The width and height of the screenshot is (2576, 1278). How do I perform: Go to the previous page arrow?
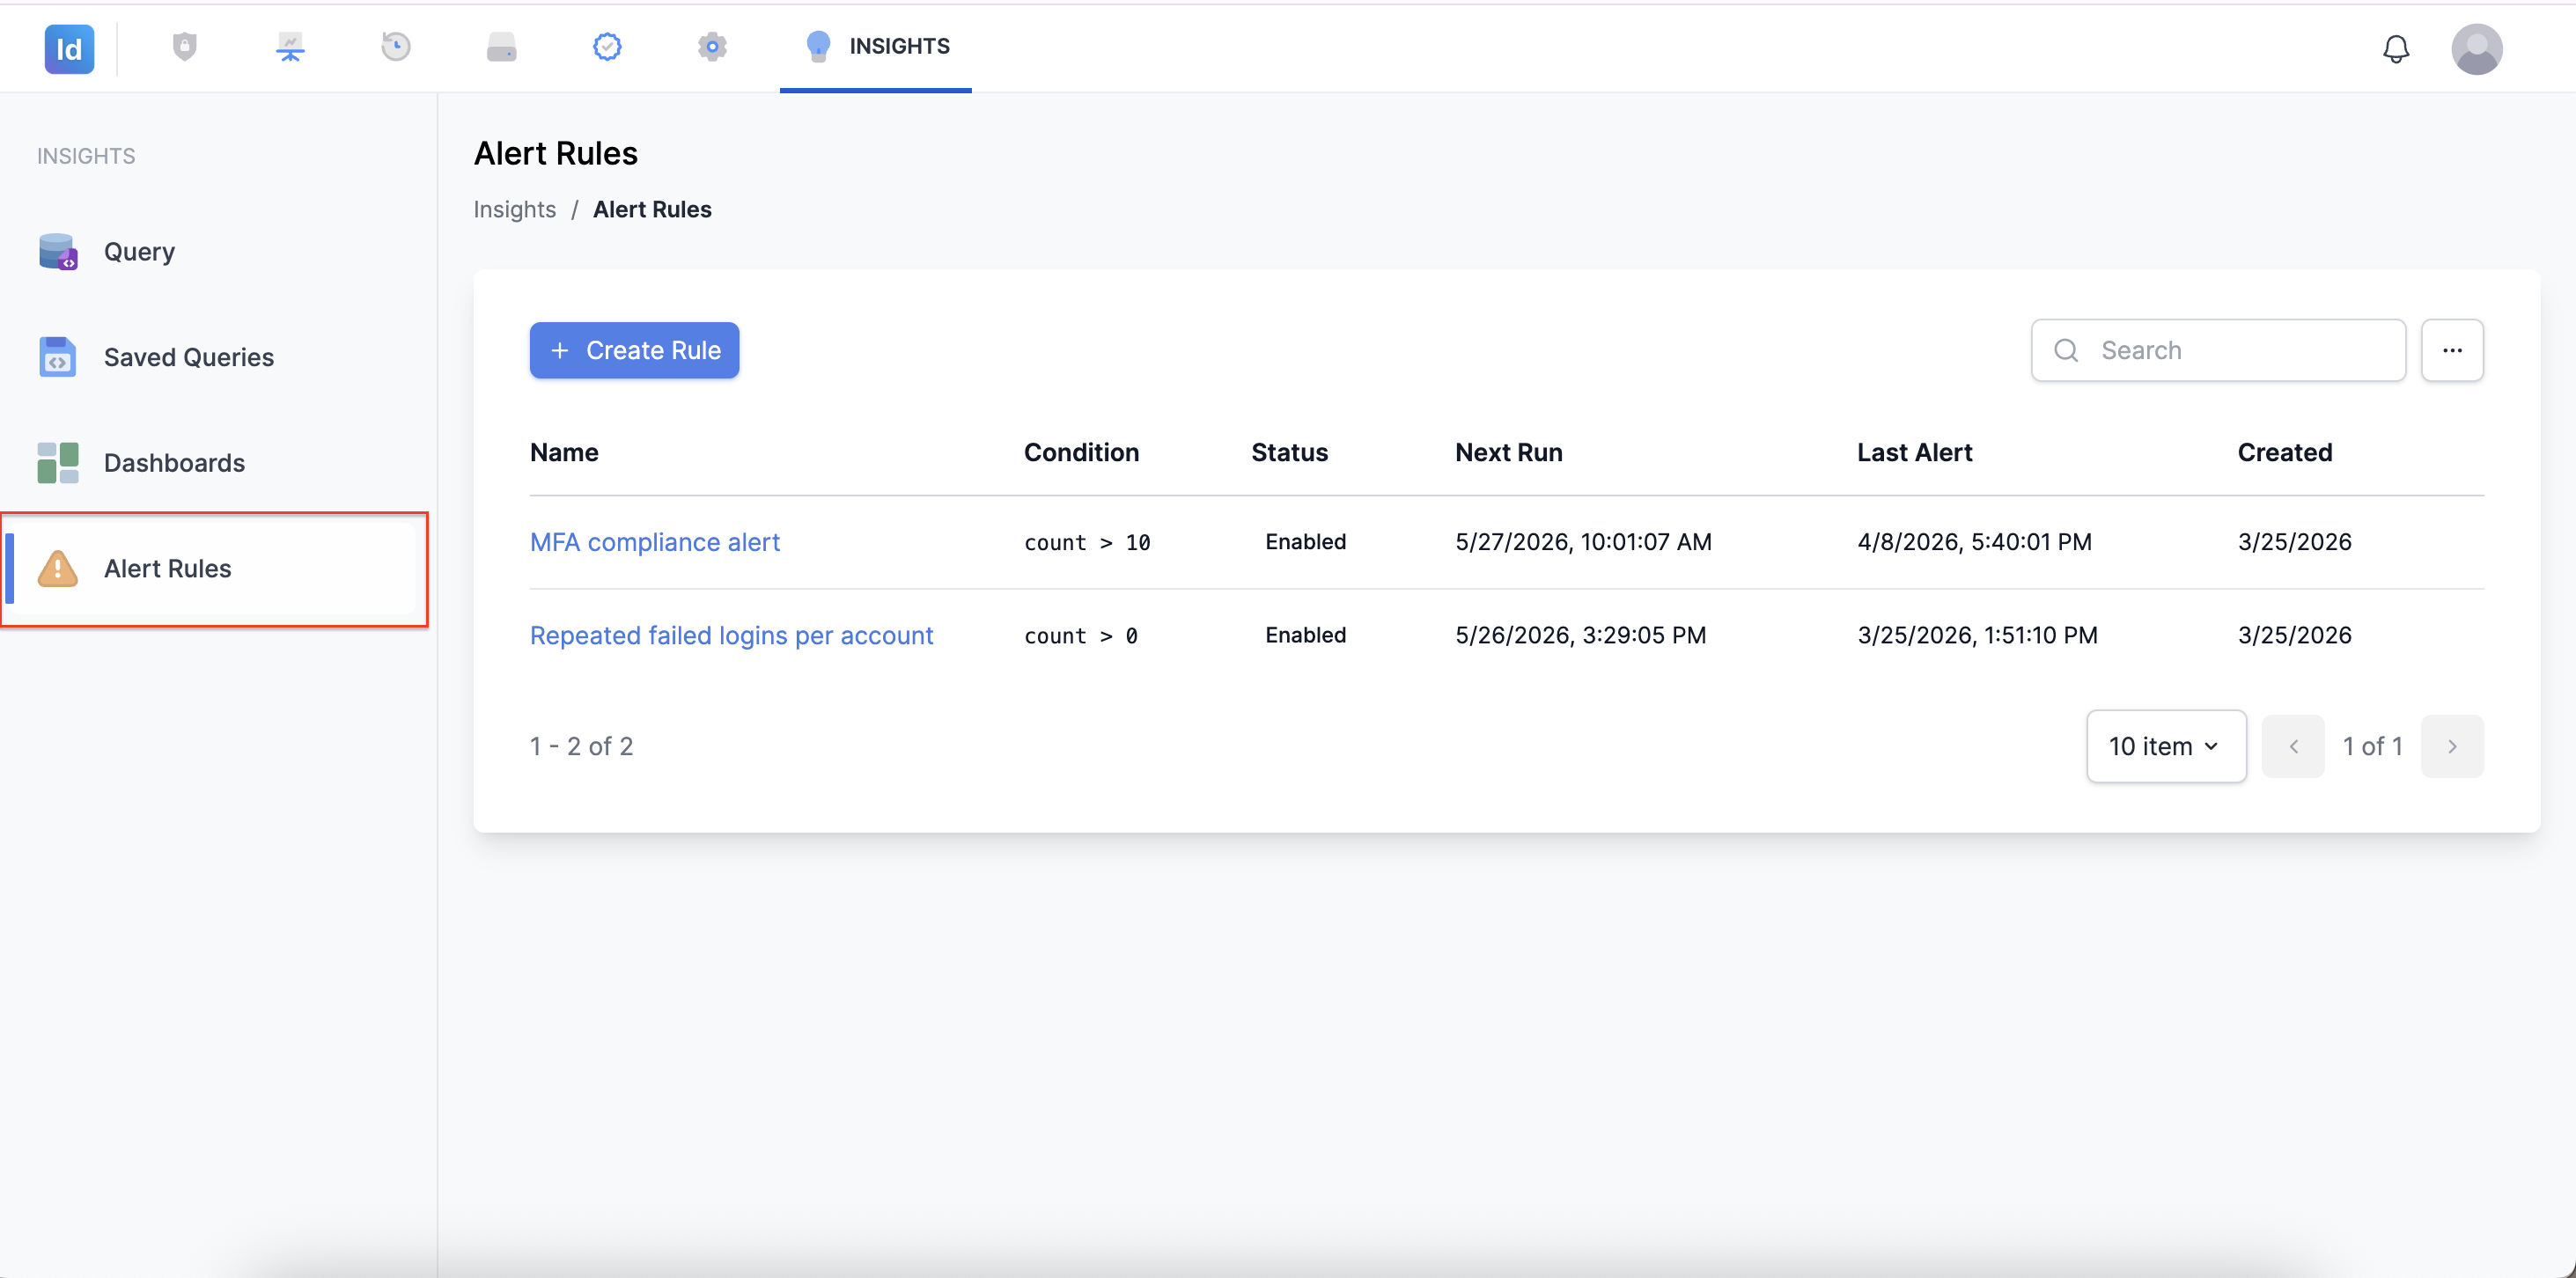pos(2293,746)
